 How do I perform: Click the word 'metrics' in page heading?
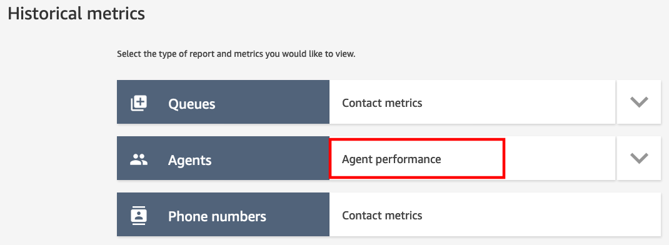(116, 13)
